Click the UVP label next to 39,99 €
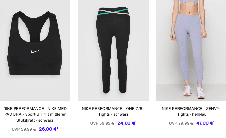The height and width of the screenshot is (138, 226). (16, 129)
